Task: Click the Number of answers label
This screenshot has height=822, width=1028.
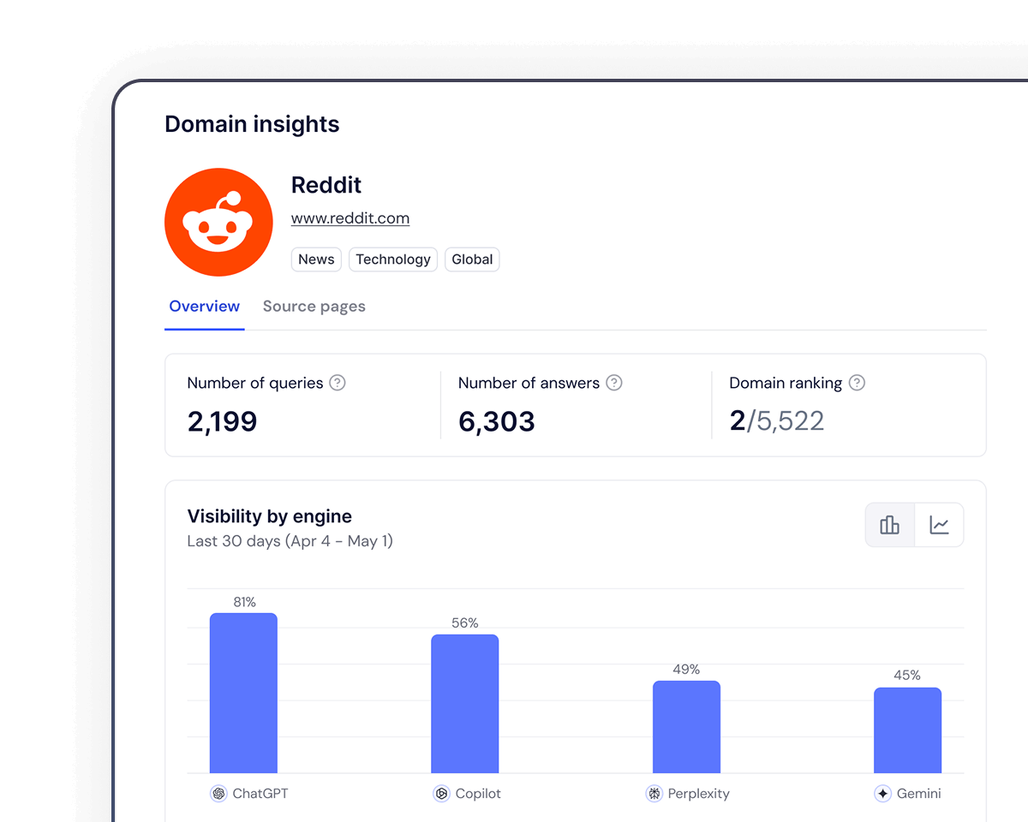Action: 529,383
